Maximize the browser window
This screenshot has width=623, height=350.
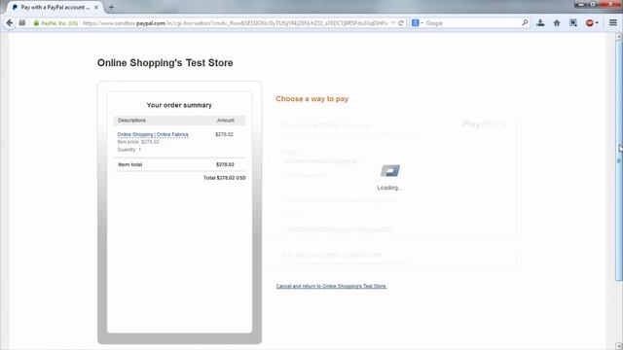593,4
